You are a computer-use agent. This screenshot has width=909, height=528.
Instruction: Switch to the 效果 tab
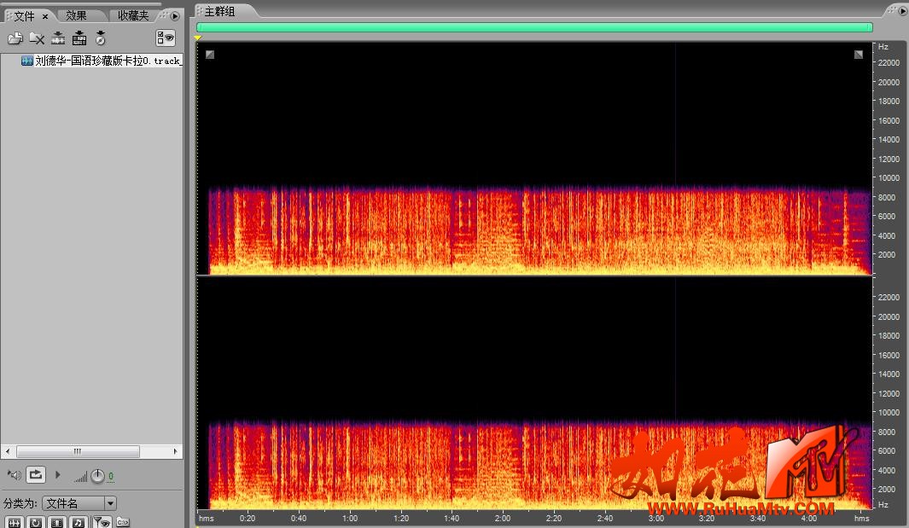click(76, 15)
